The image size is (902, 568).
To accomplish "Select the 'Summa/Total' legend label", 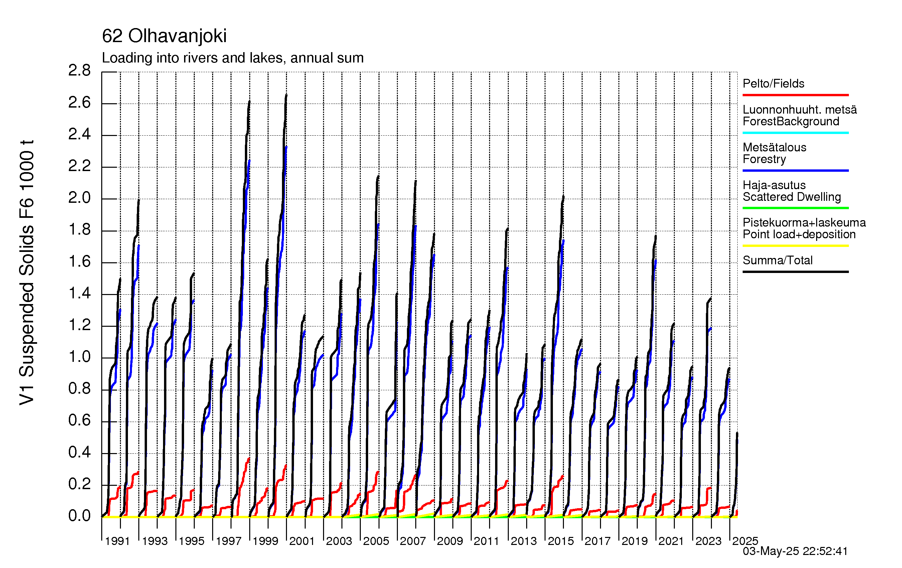I will point(777,260).
